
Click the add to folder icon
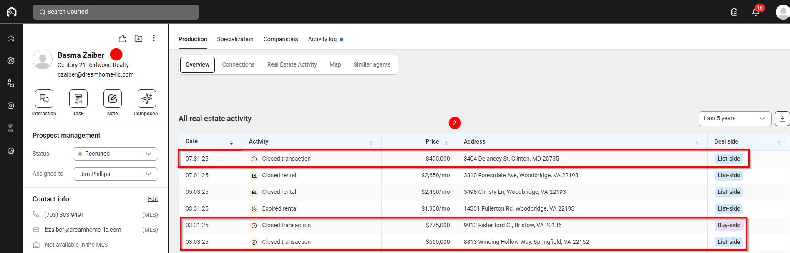138,38
